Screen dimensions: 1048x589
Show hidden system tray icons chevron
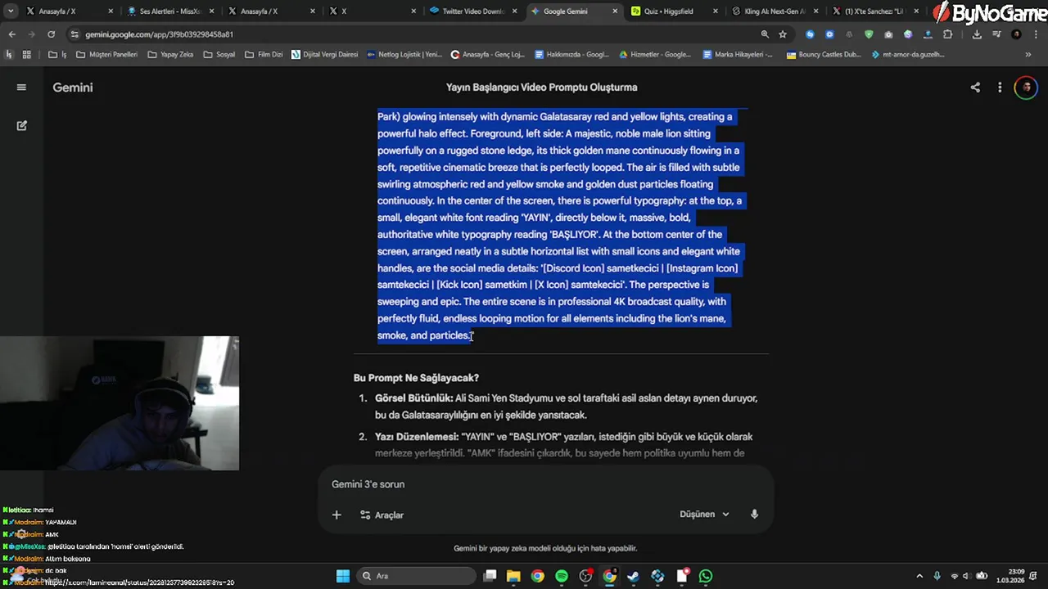click(919, 576)
